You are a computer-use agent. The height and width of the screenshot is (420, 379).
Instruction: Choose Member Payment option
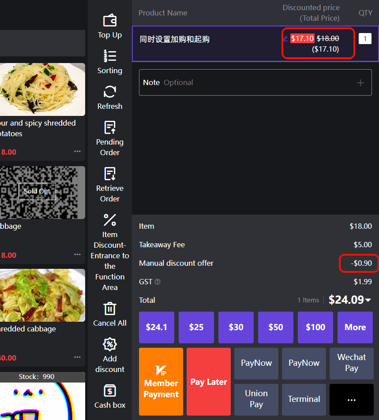point(161,382)
